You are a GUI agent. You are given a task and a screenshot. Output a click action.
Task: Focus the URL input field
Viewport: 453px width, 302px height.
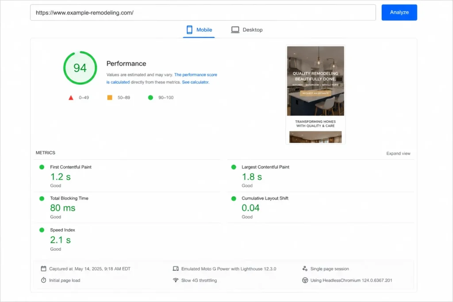point(203,12)
